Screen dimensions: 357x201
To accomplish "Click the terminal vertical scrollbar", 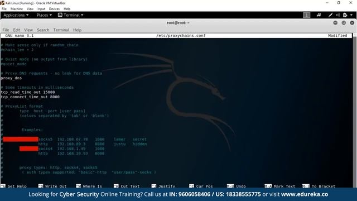I will pos(355,111).
